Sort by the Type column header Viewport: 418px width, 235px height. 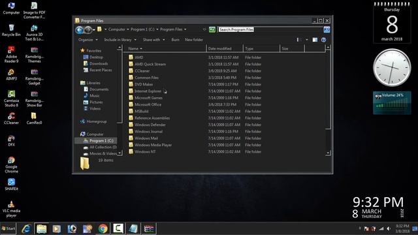(262, 48)
